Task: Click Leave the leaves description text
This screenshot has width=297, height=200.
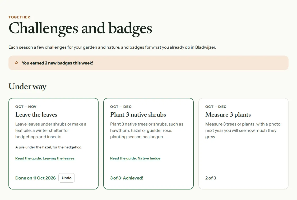Action: 51,130
